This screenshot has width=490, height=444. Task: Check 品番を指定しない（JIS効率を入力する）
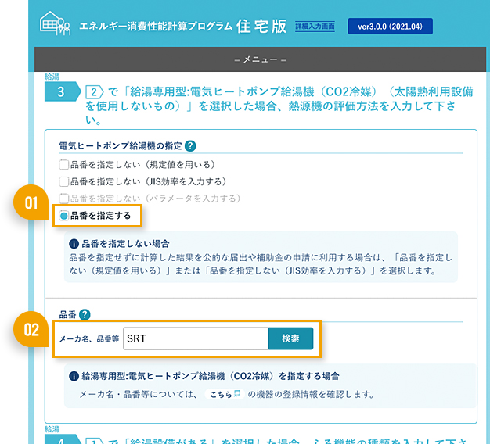coord(63,181)
